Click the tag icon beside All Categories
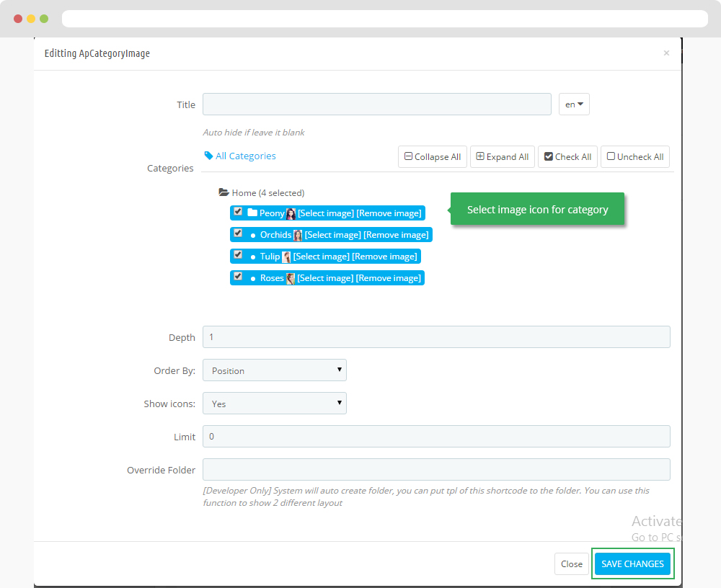 (208, 156)
